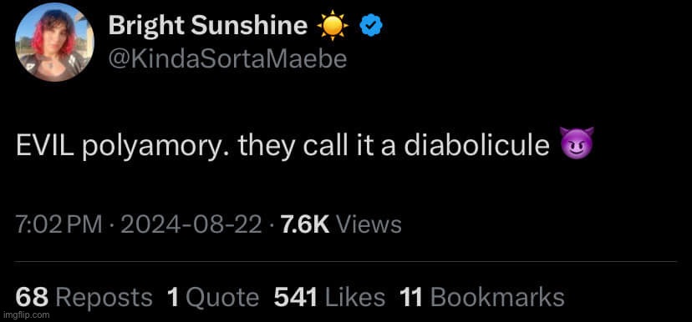Click the word EVIL in tweet text
This screenshot has height=322, width=692.
pos(45,145)
